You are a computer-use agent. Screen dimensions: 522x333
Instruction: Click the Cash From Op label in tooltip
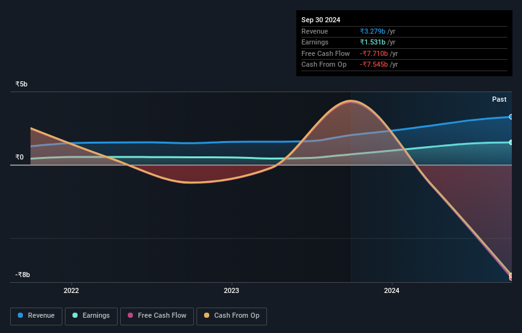[x=324, y=65]
